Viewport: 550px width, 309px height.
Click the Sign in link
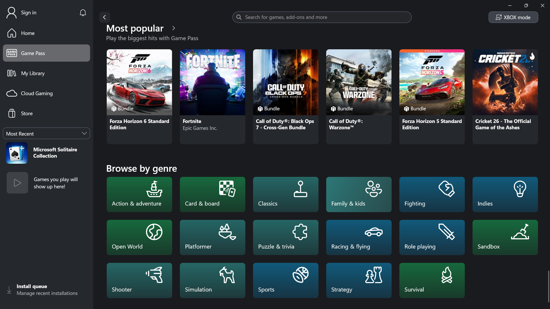coord(29,13)
